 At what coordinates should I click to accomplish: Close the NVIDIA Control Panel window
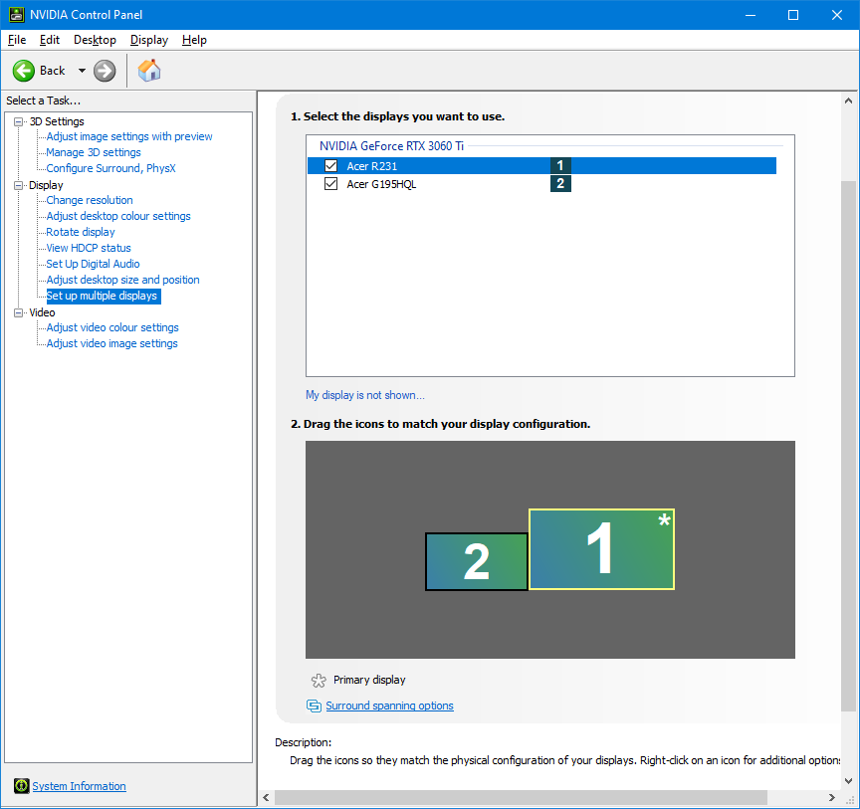pos(836,15)
